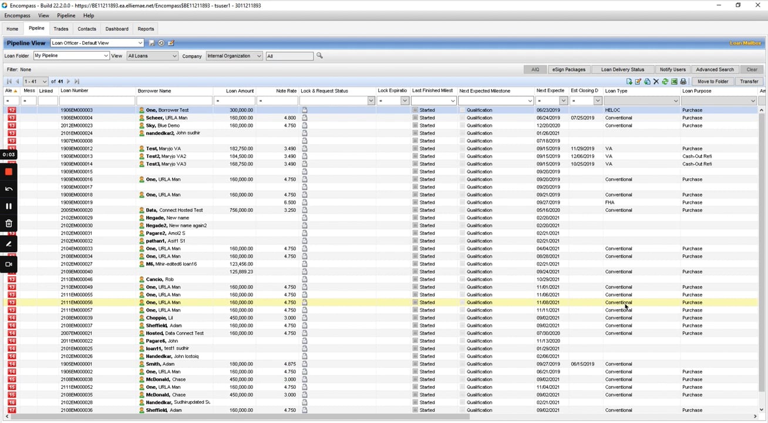This screenshot has width=768, height=423.
Task: Open the Loan Folder My Pipeline dropdown
Action: point(71,56)
